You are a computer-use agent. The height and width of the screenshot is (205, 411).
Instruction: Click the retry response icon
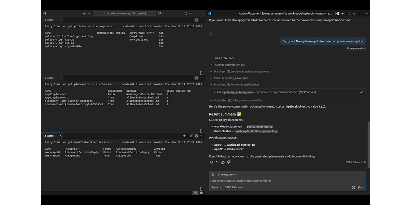[x=211, y=162]
